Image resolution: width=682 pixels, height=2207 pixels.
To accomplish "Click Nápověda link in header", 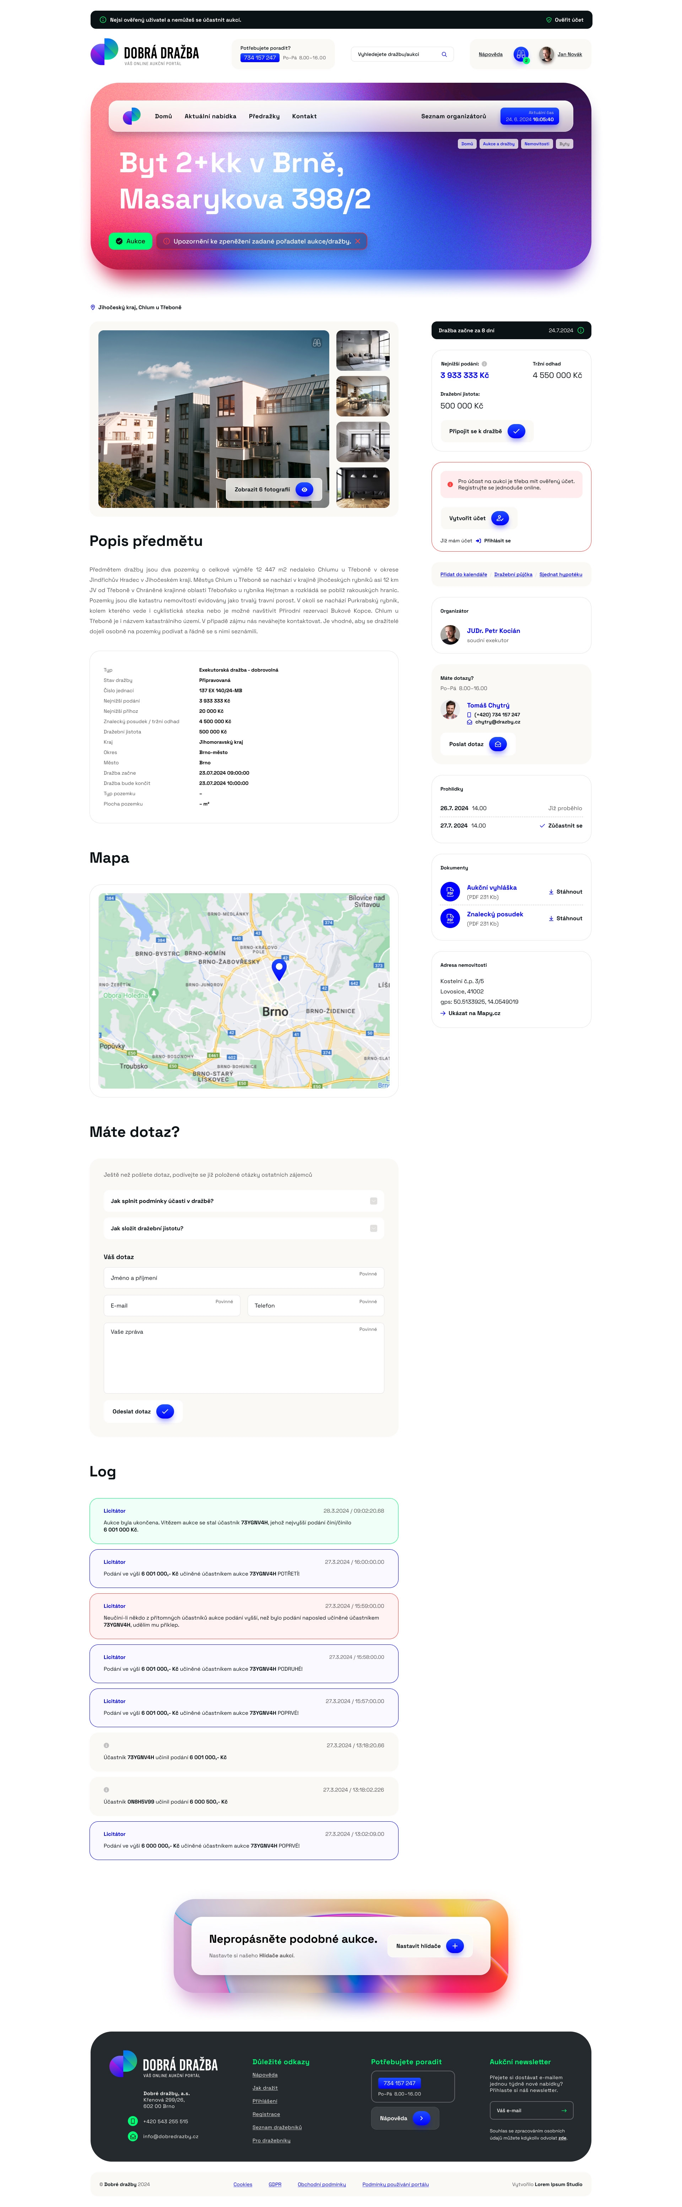I will tap(491, 54).
